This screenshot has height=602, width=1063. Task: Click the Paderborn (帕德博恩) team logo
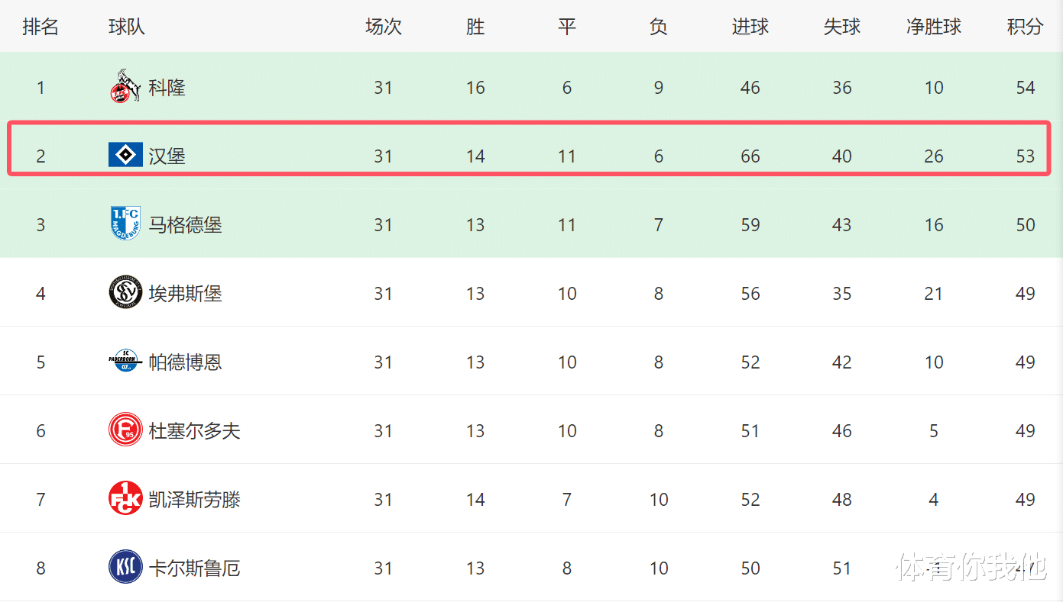click(x=125, y=362)
